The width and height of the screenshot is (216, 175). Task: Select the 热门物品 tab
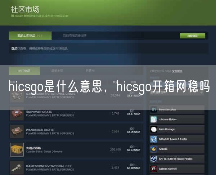(x=24, y=71)
